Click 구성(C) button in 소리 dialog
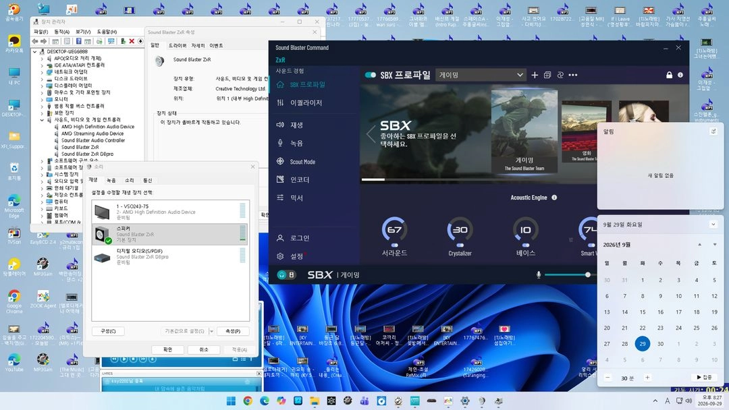This screenshot has height=410, width=729. [x=108, y=331]
